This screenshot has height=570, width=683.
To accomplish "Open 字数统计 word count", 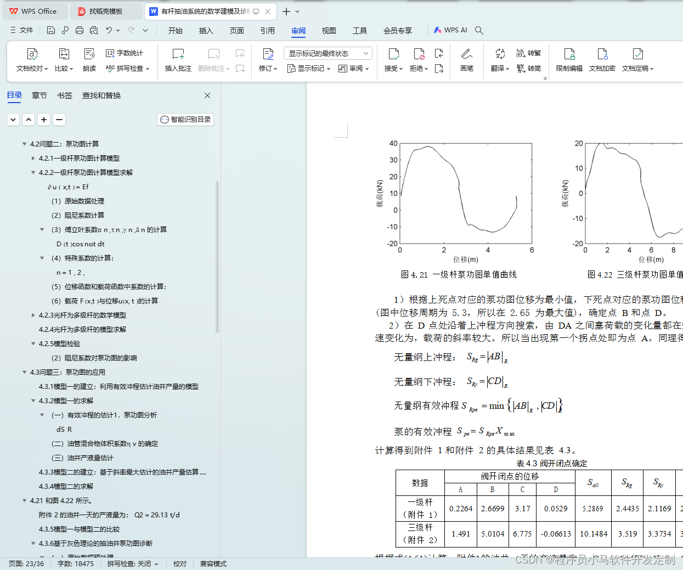I will click(x=125, y=53).
